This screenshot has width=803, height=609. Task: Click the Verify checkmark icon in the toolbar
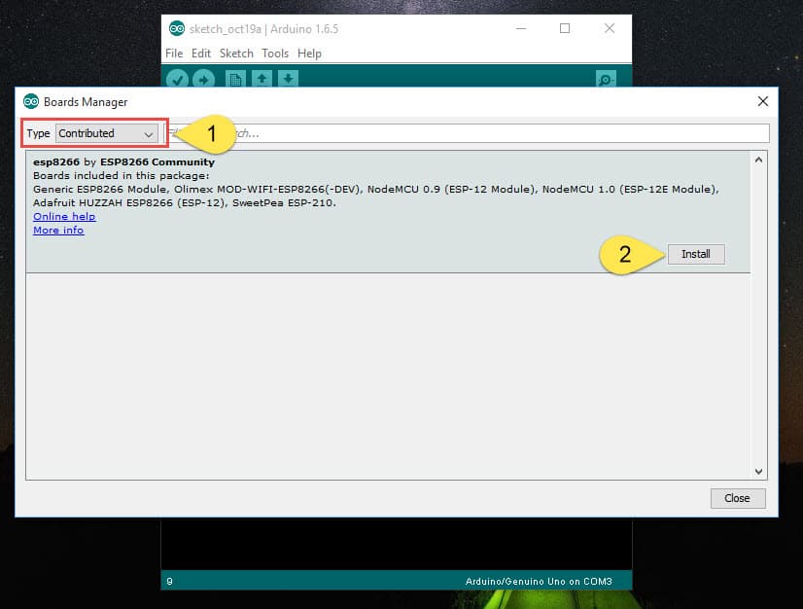click(x=177, y=80)
